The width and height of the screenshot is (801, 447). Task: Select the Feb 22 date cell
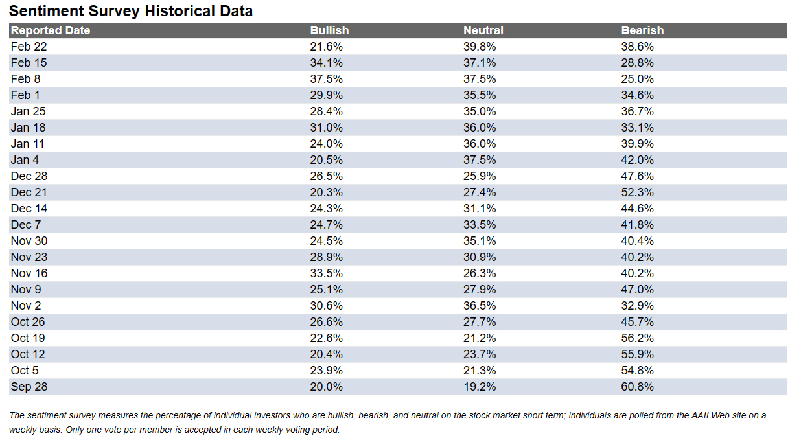tap(29, 47)
